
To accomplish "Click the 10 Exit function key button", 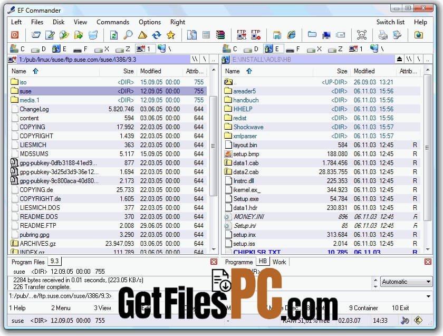I will coord(400,308).
